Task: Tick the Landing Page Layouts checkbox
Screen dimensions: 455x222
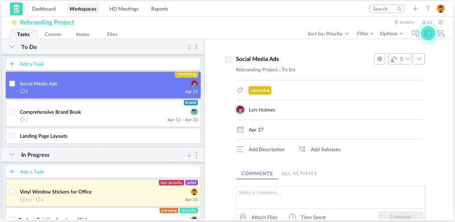Action: click(x=13, y=136)
